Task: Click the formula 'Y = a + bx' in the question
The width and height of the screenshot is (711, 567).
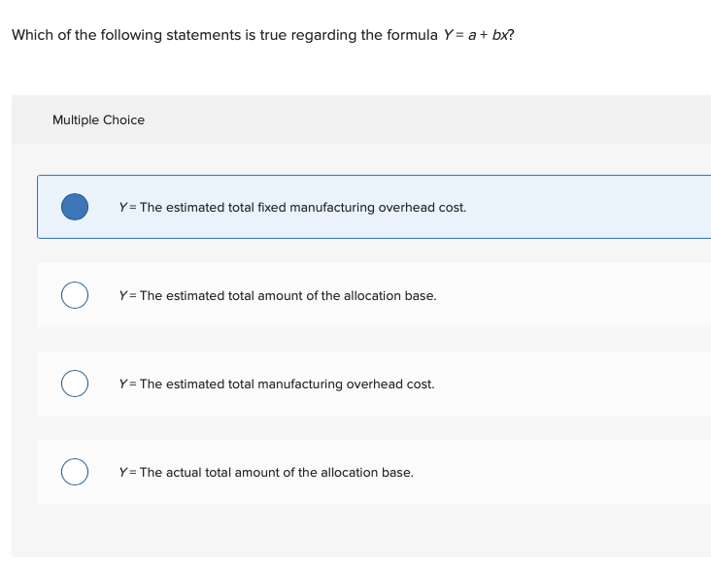Action: pos(486,35)
